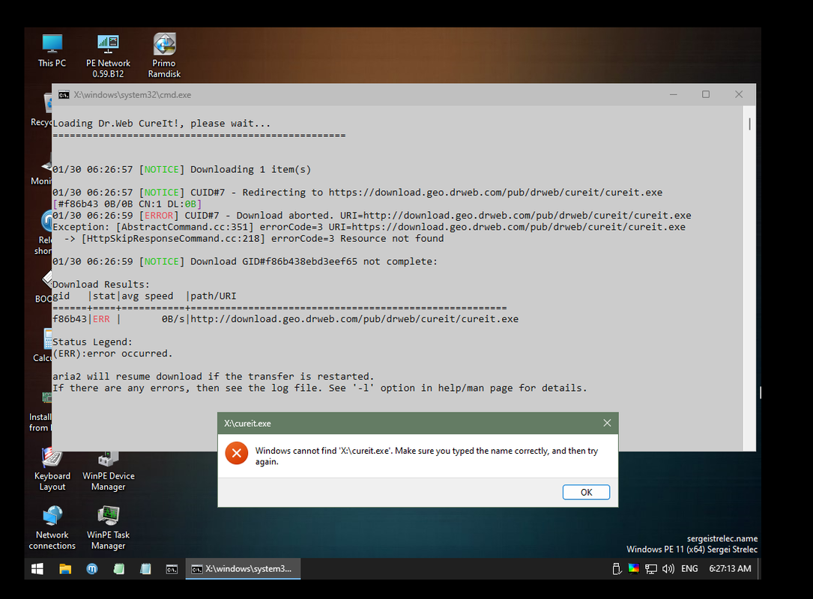Switch the ENG input language indicator
This screenshot has height=599, width=813.
tap(689, 569)
